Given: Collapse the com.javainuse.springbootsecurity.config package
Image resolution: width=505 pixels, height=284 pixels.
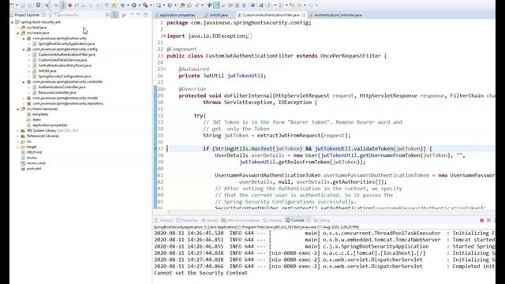Looking at the screenshot, I should pyautogui.click(x=24, y=49).
